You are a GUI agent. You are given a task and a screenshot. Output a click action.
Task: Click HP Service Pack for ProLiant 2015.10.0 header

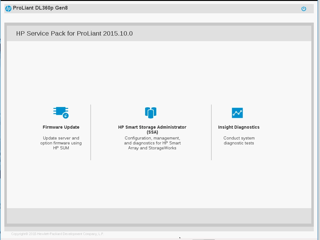(x=74, y=33)
